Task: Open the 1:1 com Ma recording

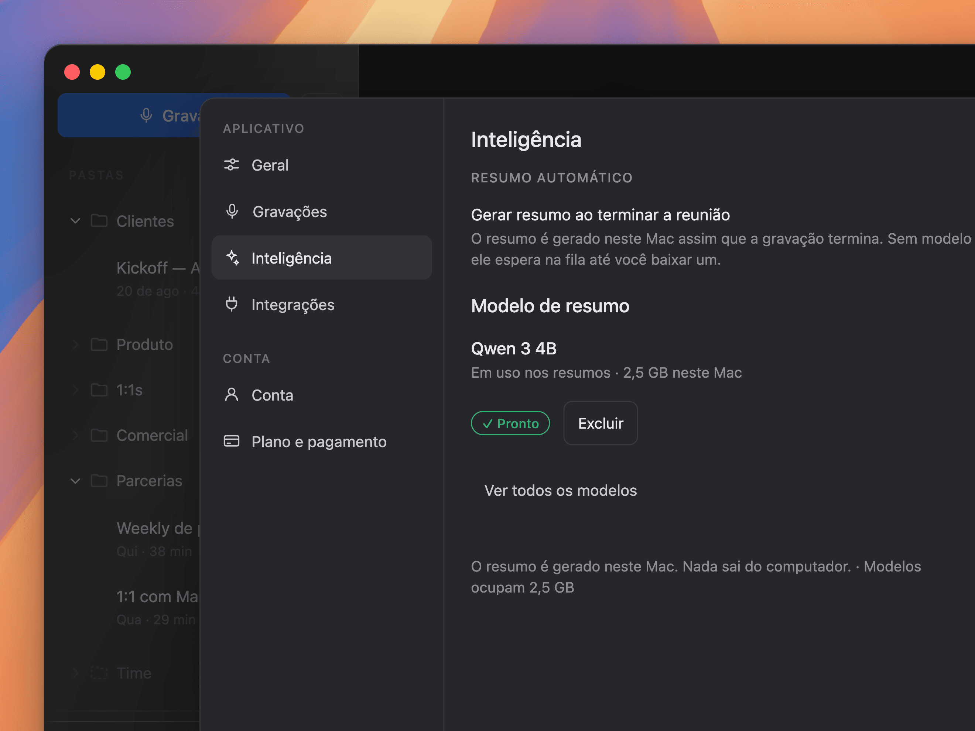Action: [x=158, y=607]
